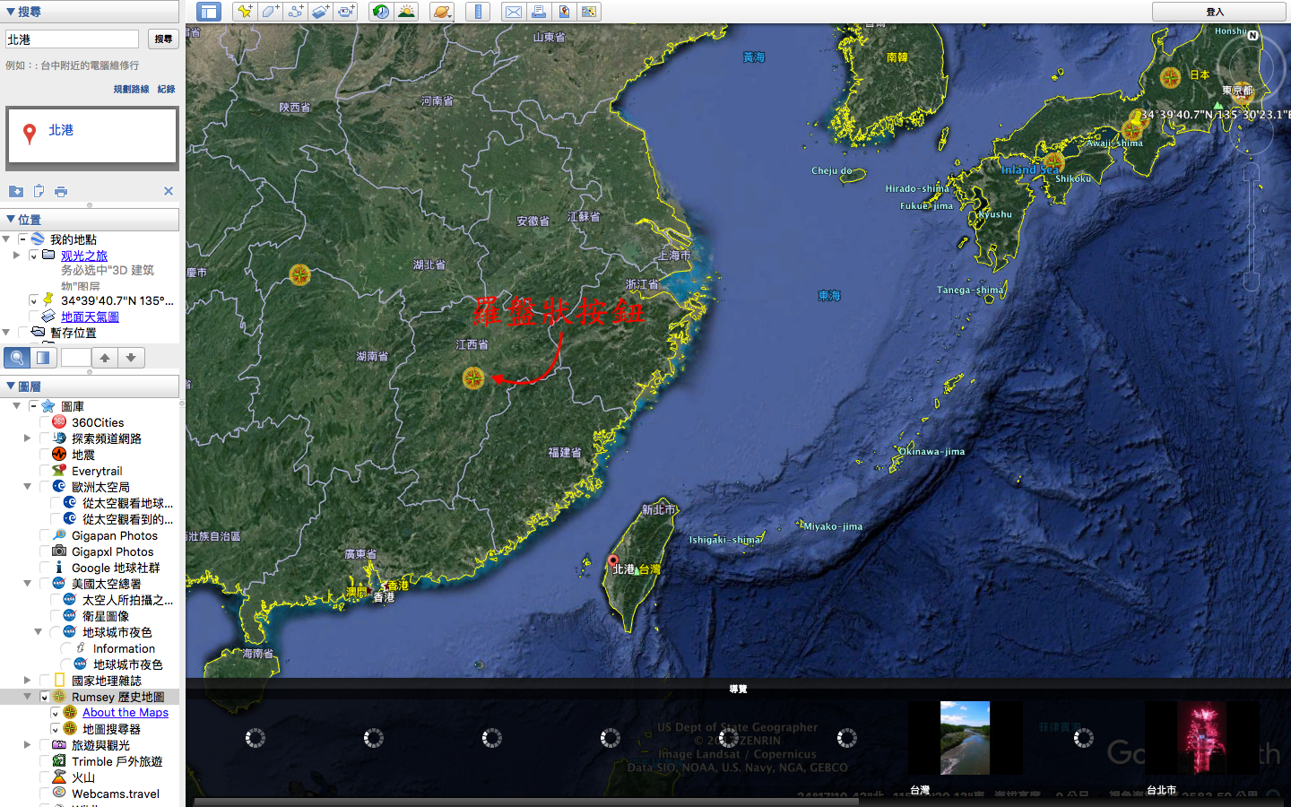Viewport: 1291px width, 807px height.
Task: Click the 登入 sign-in button
Action: pyautogui.click(x=1219, y=12)
